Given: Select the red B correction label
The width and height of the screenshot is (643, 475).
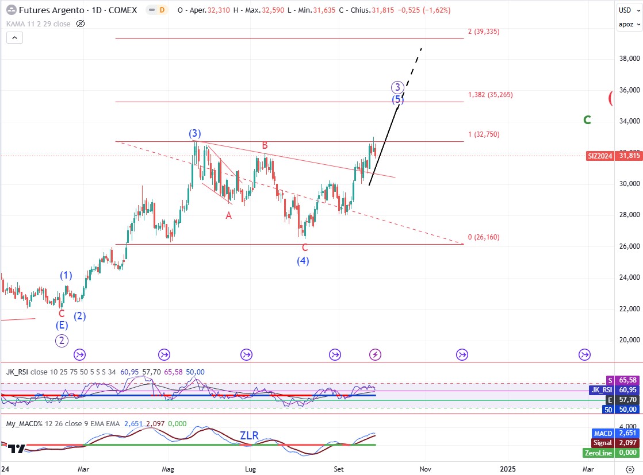Looking at the screenshot, I should click(265, 145).
